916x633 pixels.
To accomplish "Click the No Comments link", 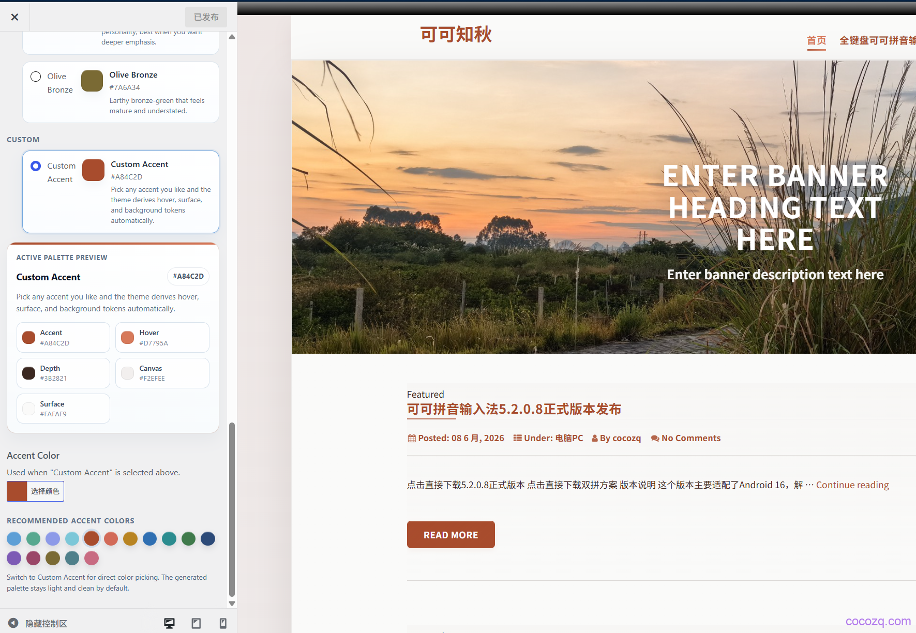I will [691, 438].
